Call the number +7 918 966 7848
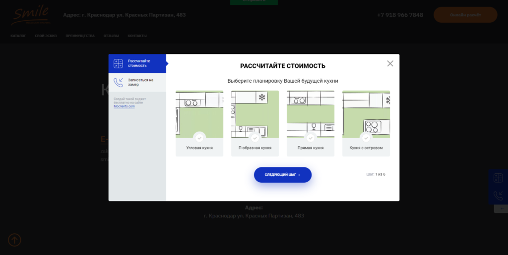 [400, 15]
